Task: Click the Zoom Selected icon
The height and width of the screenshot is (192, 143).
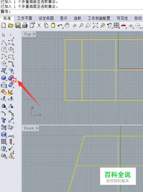Action: (103, 25)
